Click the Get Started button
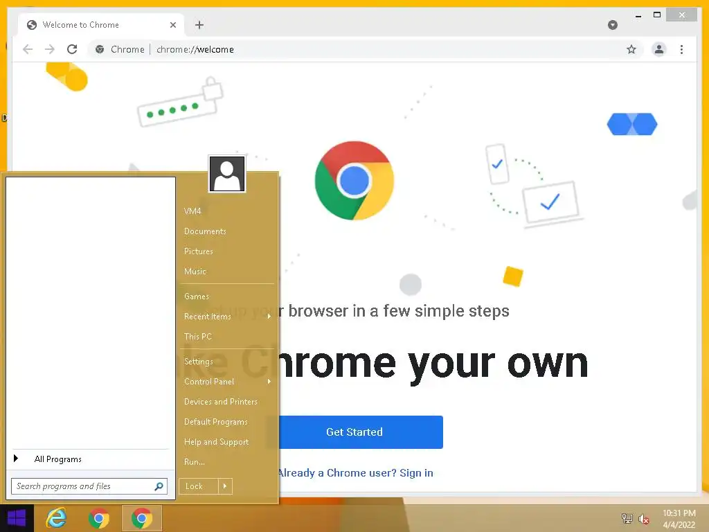Screen dimensions: 709x532 coord(354,432)
